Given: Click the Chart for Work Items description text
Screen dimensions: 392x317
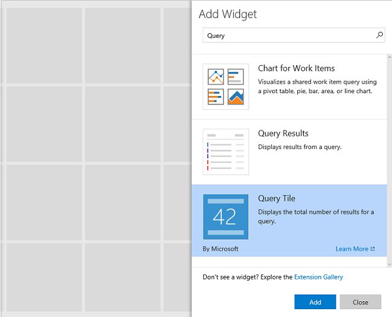Looking at the screenshot, I should pos(317,86).
